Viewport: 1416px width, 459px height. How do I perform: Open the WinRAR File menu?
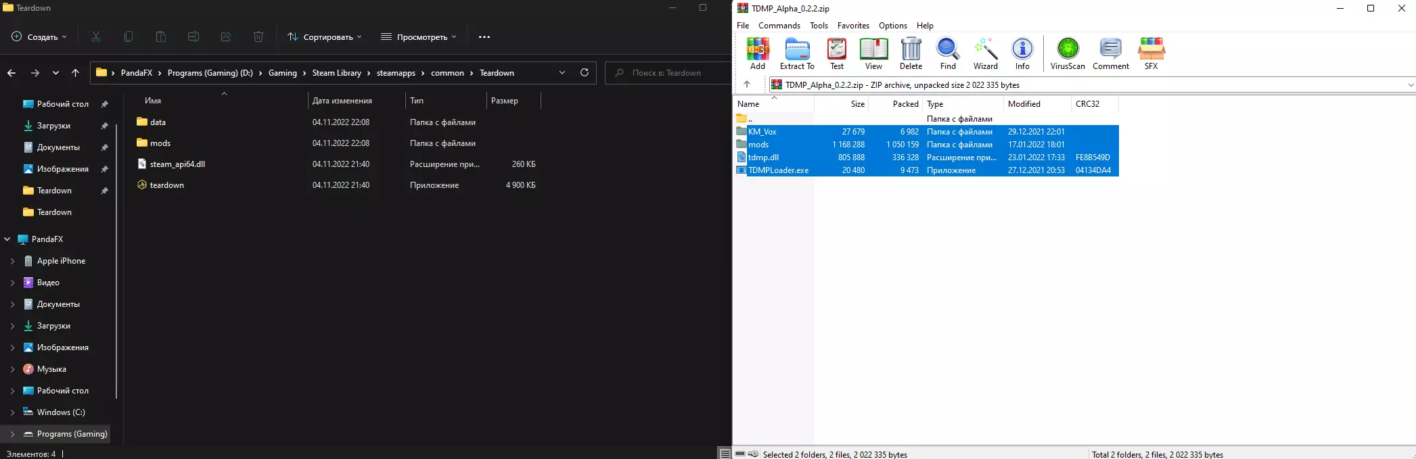(x=743, y=25)
